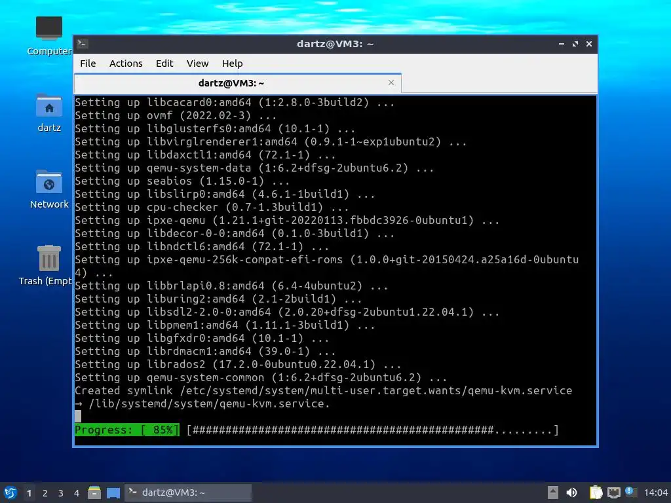Click the 'Setting up libsdl2-2.0-0:amd64' line
The height and width of the screenshot is (503, 671).
tap(287, 312)
